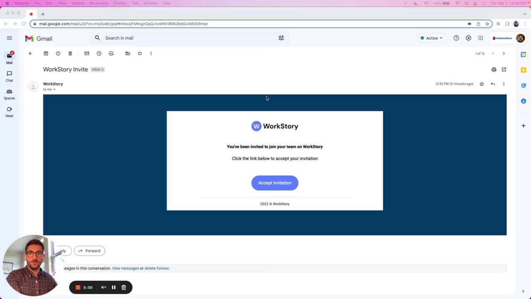This screenshot has width=531, height=299.
Task: Show search options filter icon
Action: [x=281, y=38]
